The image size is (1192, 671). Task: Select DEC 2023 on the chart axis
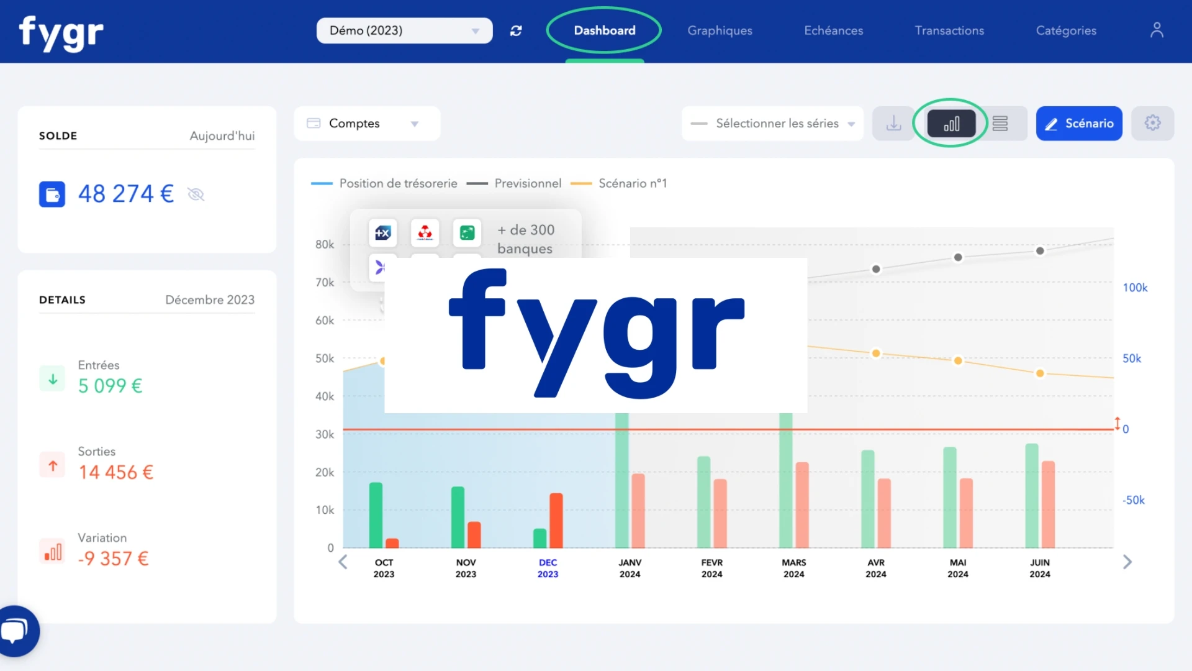(x=548, y=567)
